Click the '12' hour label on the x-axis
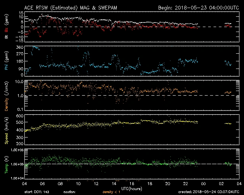Screen dimensions: 244x195 96,184
